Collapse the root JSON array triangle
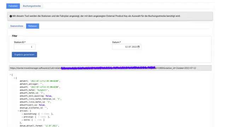237x127 pixels. click(10, 75)
